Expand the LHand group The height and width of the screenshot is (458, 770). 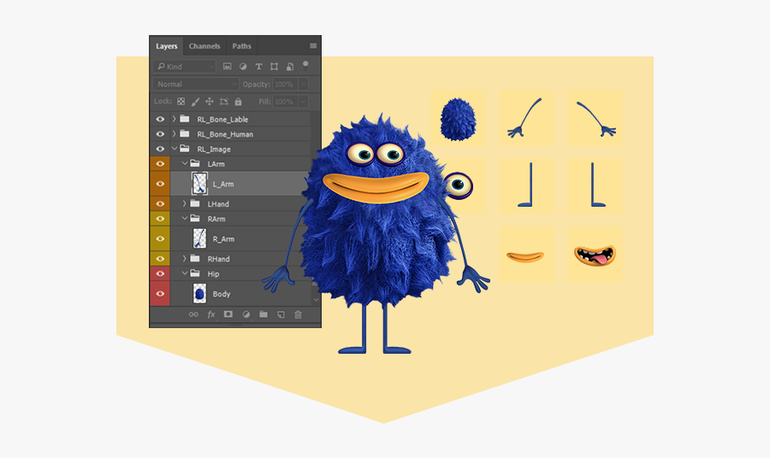tap(185, 203)
